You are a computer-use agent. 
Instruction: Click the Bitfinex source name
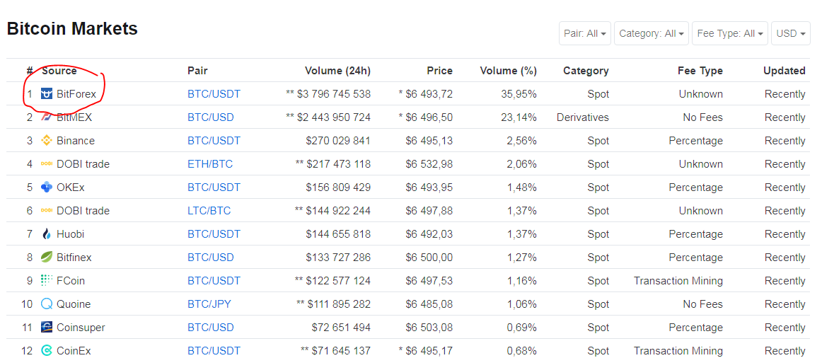coord(74,258)
